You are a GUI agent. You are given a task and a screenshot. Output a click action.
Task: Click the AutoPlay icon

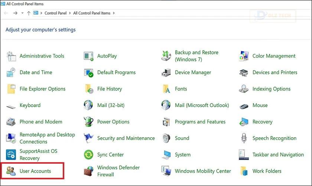click(88, 56)
